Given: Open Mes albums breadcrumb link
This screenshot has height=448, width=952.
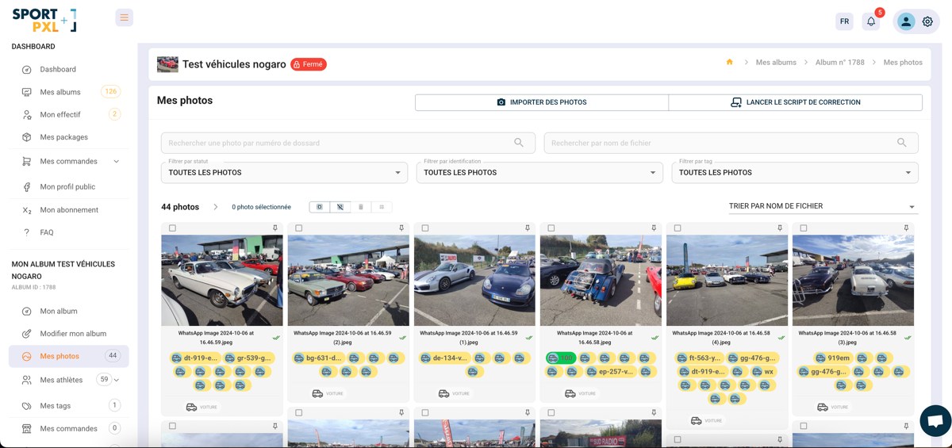Looking at the screenshot, I should (776, 63).
